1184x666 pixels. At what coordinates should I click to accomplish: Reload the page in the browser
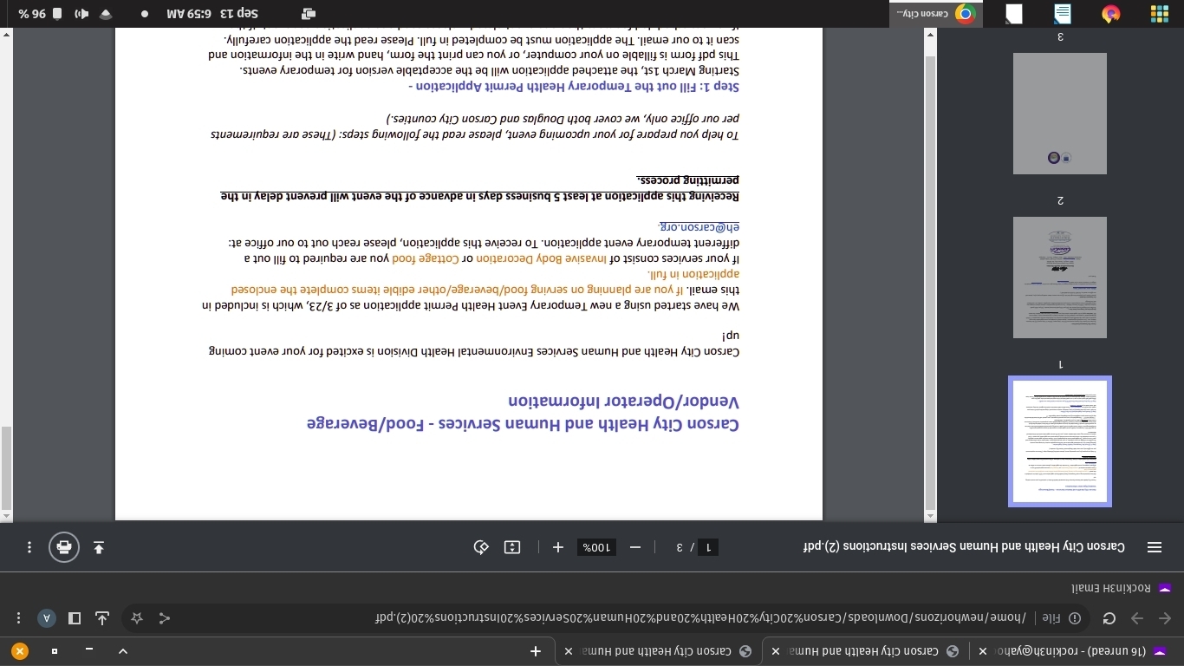point(1109,618)
